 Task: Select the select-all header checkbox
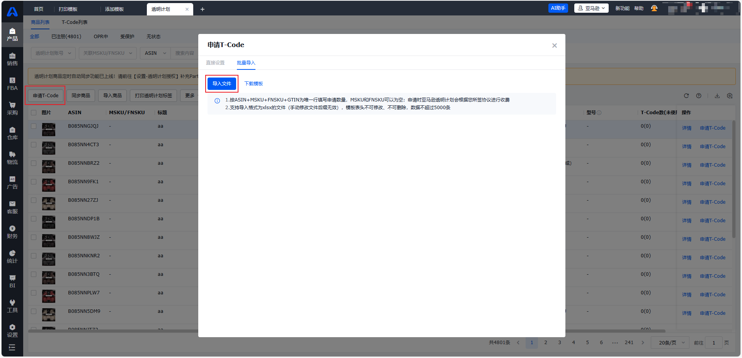pyautogui.click(x=34, y=113)
